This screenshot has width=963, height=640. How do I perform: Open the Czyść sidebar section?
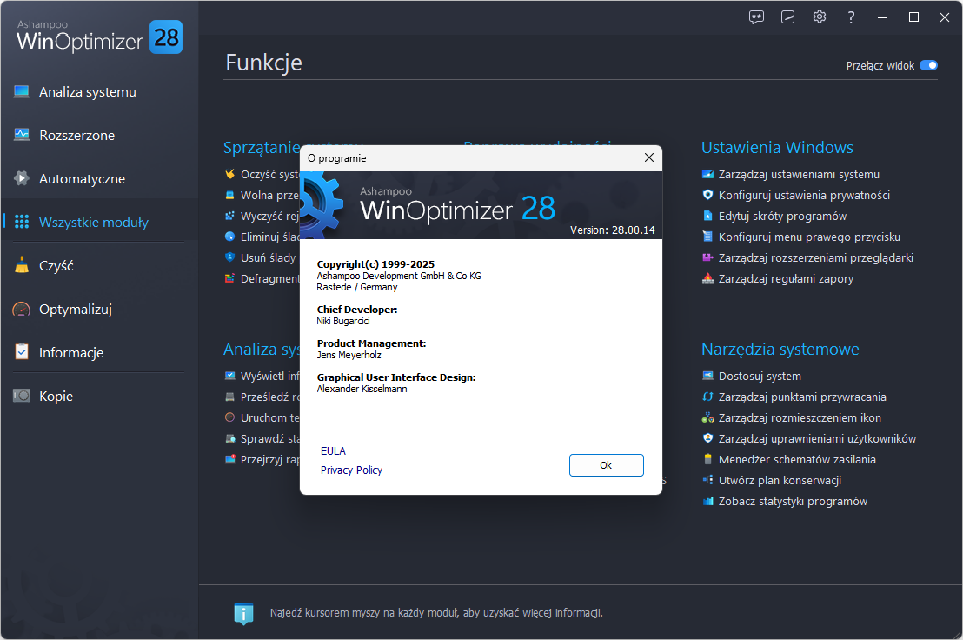56,266
